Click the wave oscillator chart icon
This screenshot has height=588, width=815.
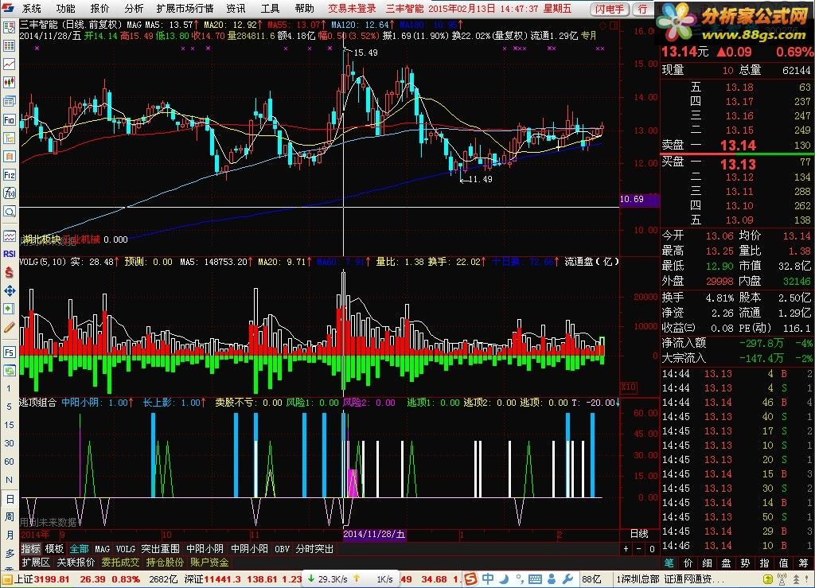click(10, 236)
